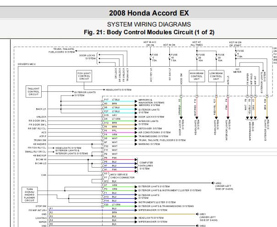Select the 'SYSTEM WIRING DIAGRAMS' heading
277x227 pixels.
coord(149,24)
